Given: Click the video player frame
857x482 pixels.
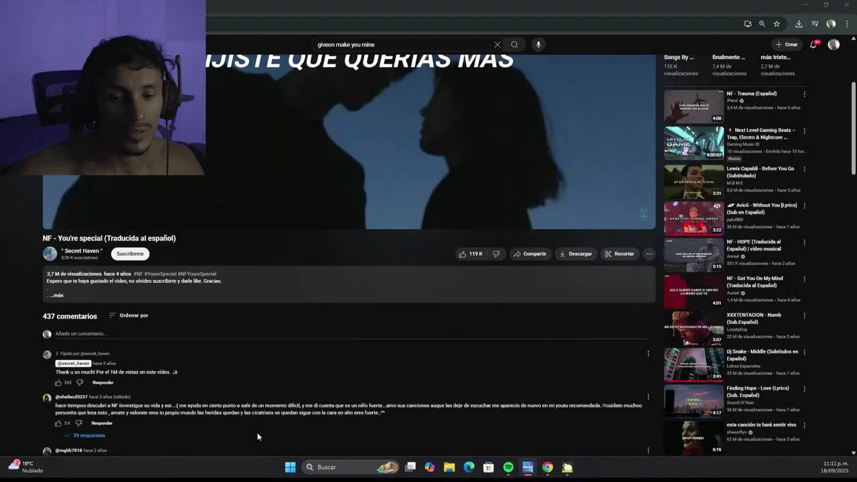Looking at the screenshot, I should pyautogui.click(x=349, y=142).
